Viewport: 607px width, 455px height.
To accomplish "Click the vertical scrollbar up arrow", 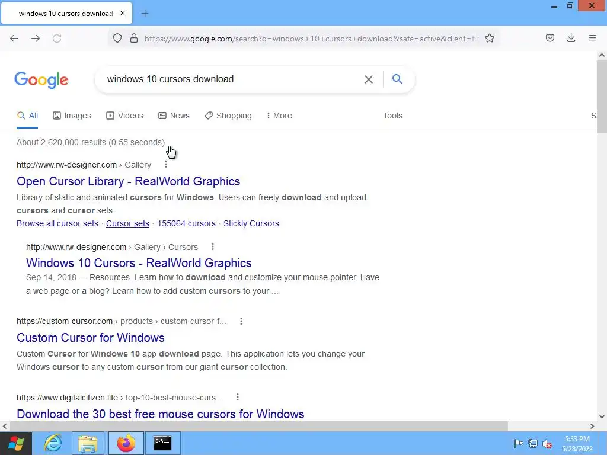I will point(602,55).
